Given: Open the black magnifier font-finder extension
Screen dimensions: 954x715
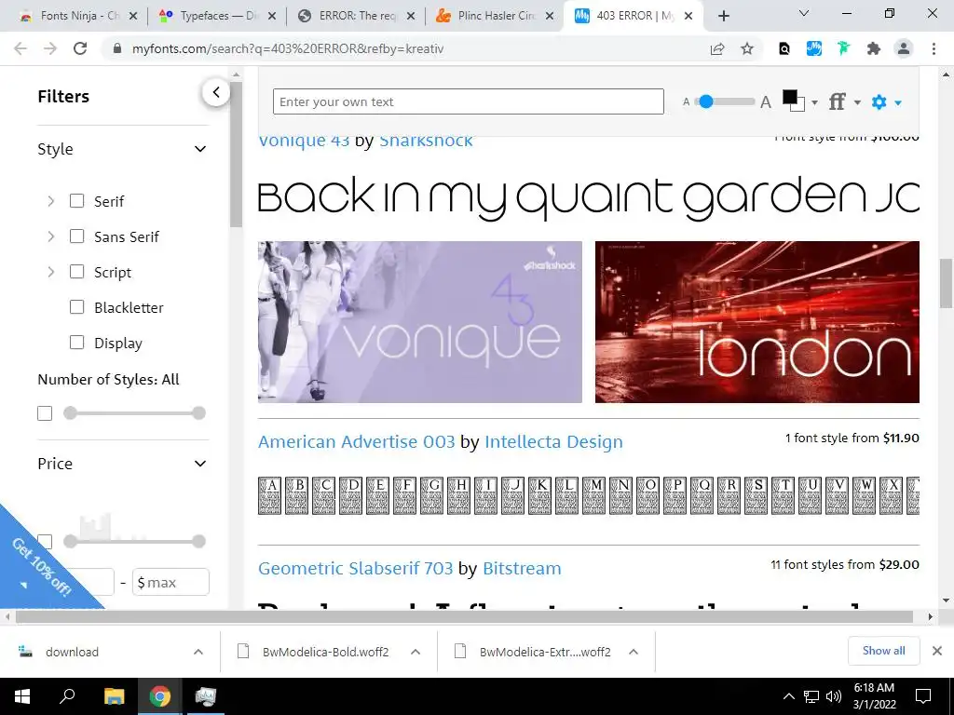Looking at the screenshot, I should pyautogui.click(x=784, y=49).
